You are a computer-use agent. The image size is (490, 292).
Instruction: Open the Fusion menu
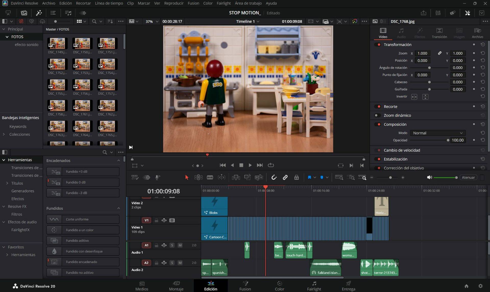pos(193,3)
